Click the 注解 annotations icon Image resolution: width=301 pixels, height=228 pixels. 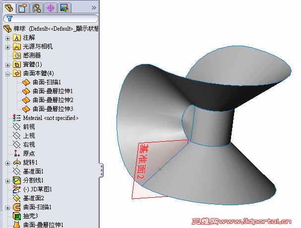(17, 38)
